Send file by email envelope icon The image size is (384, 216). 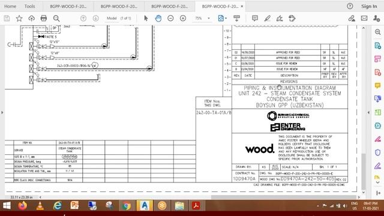364,19
